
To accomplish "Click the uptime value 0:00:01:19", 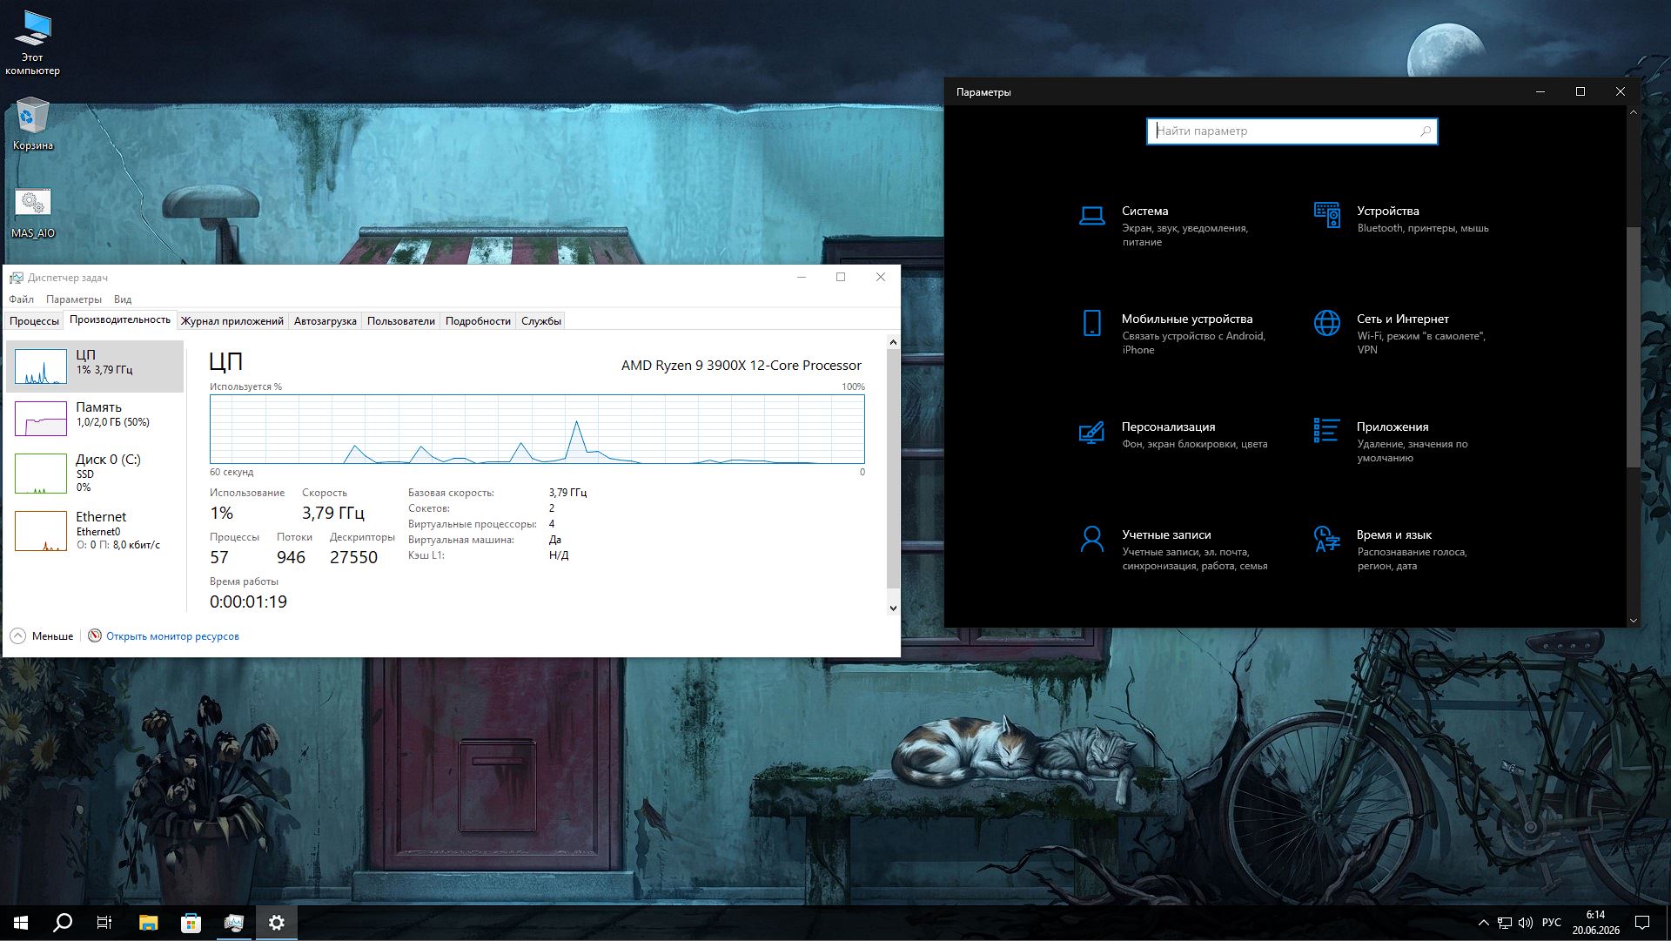I will tap(248, 602).
